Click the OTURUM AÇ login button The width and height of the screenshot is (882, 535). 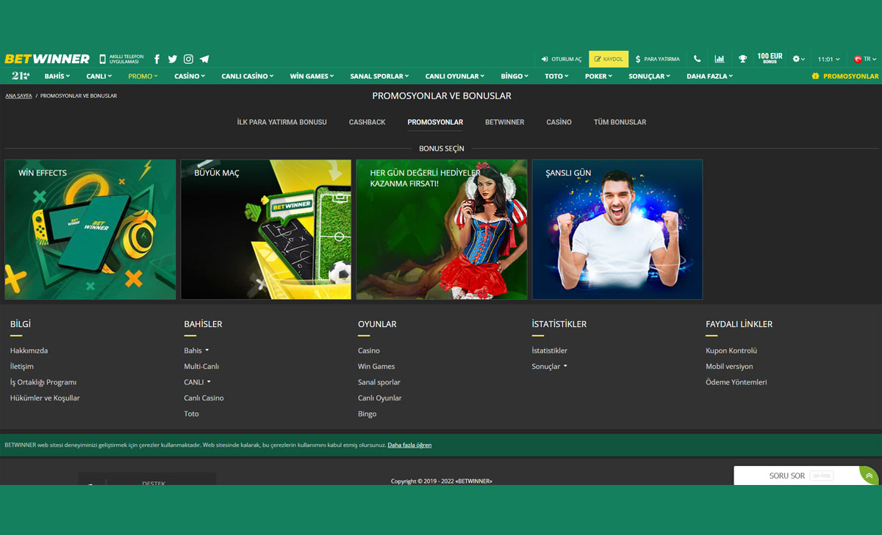pos(562,59)
